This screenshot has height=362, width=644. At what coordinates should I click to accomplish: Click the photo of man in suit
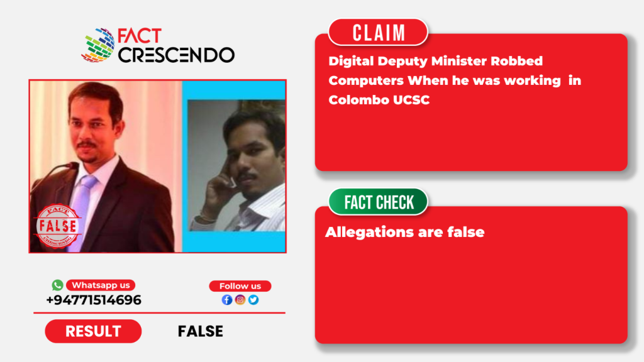106,166
